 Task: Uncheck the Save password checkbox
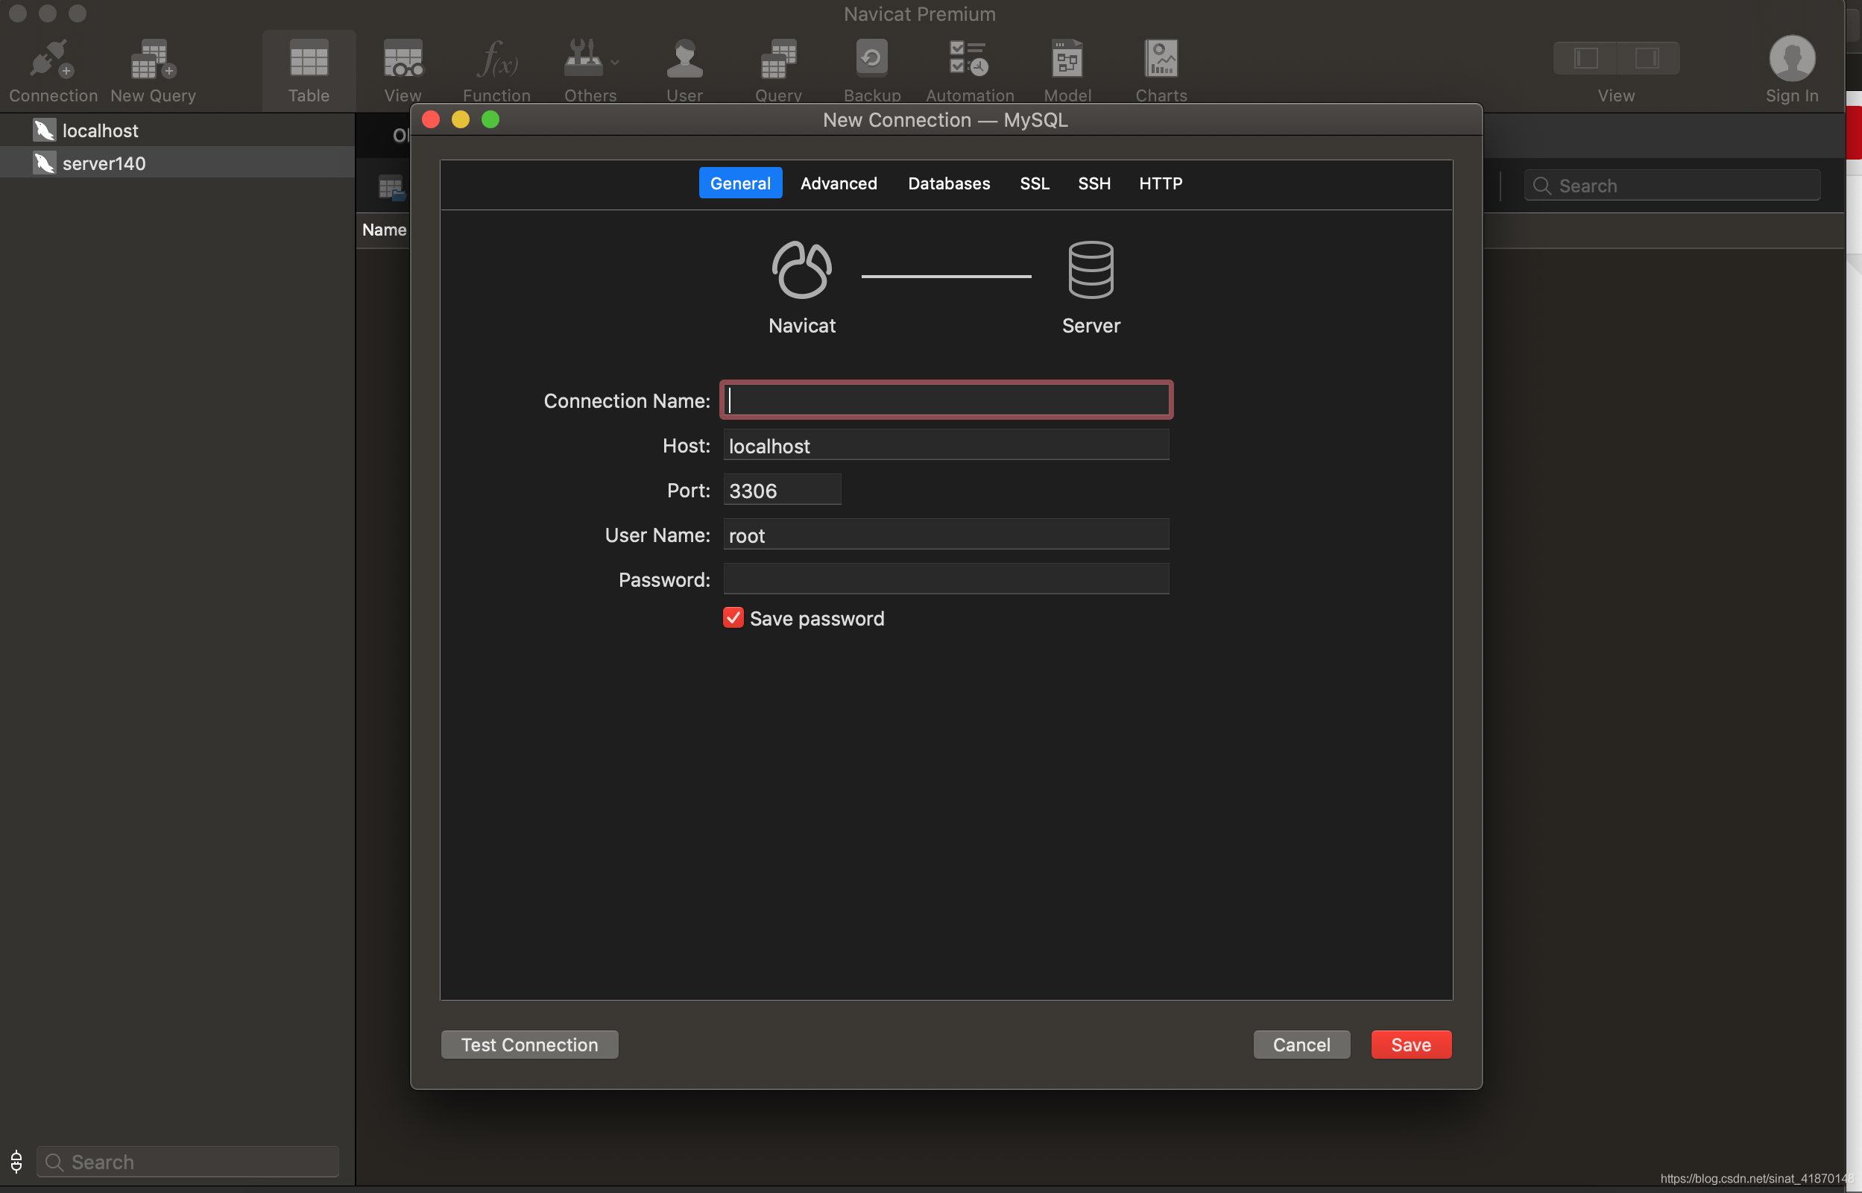click(x=733, y=617)
